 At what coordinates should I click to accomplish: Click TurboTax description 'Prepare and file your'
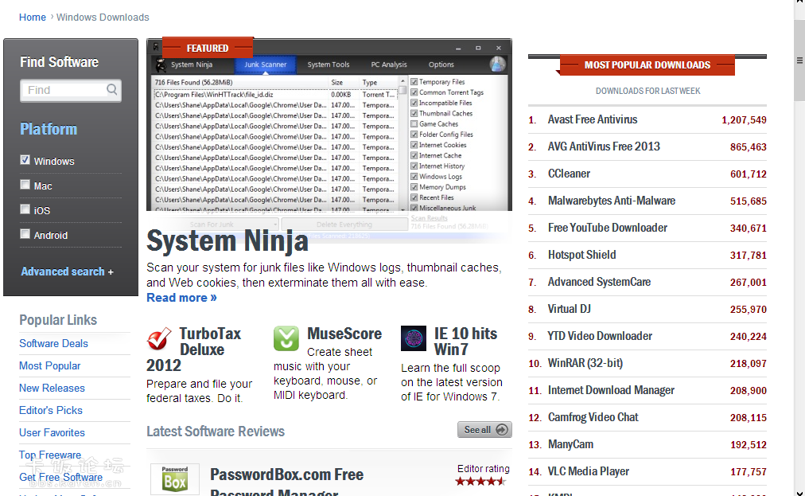[199, 384]
